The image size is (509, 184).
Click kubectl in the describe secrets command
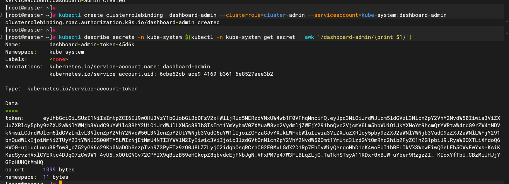70,37
